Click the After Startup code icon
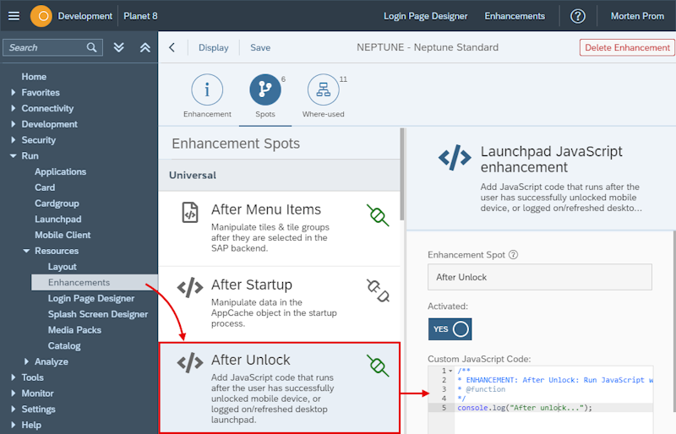This screenshot has width=676, height=434. click(189, 287)
